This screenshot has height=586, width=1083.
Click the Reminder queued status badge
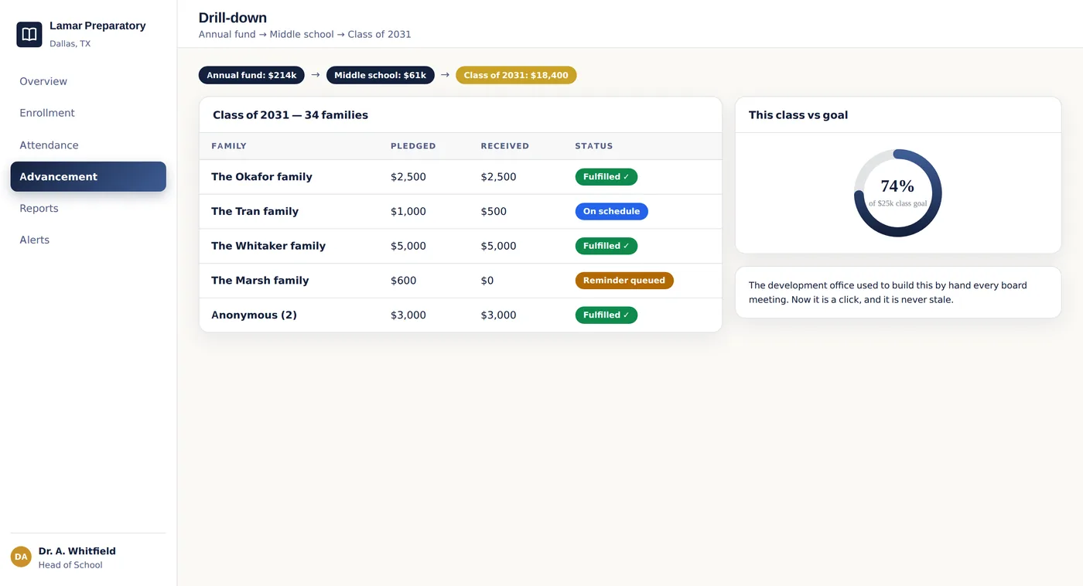pyautogui.click(x=624, y=281)
